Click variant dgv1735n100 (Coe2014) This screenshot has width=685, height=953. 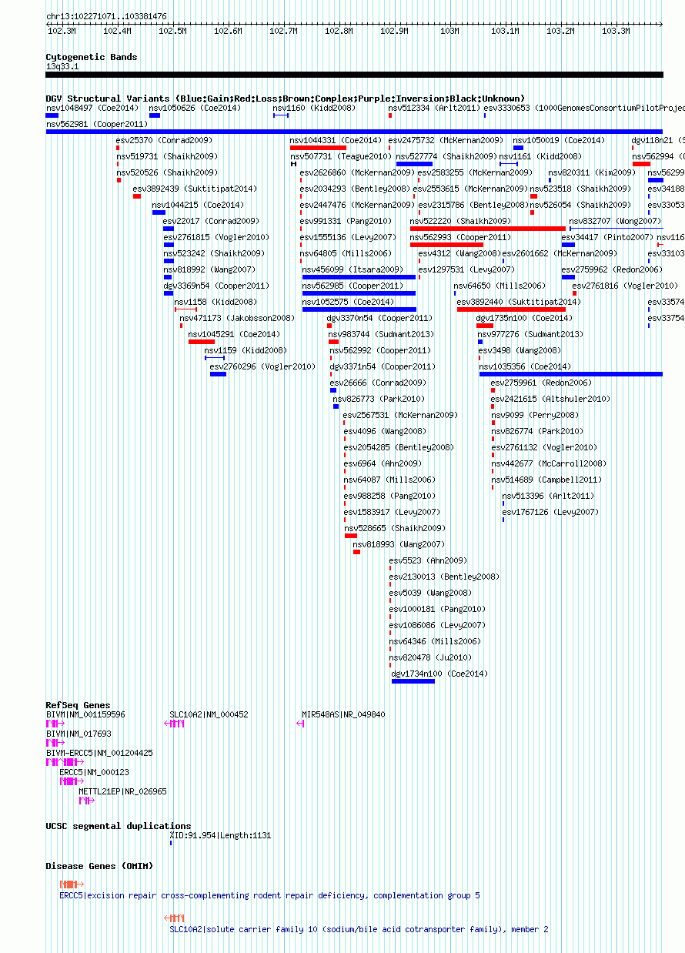[x=485, y=326]
